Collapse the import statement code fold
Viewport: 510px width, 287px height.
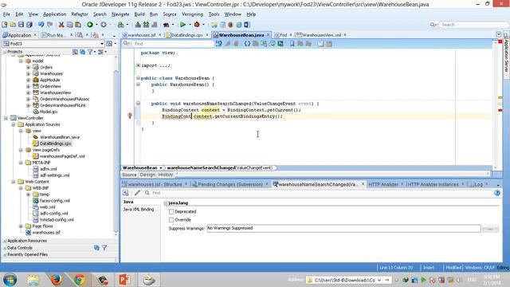pos(138,65)
